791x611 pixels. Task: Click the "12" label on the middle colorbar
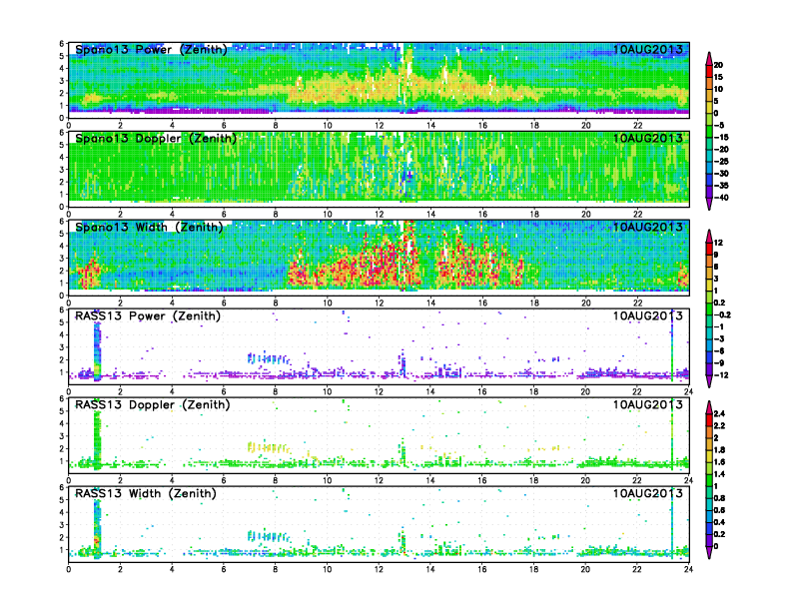coord(718,243)
